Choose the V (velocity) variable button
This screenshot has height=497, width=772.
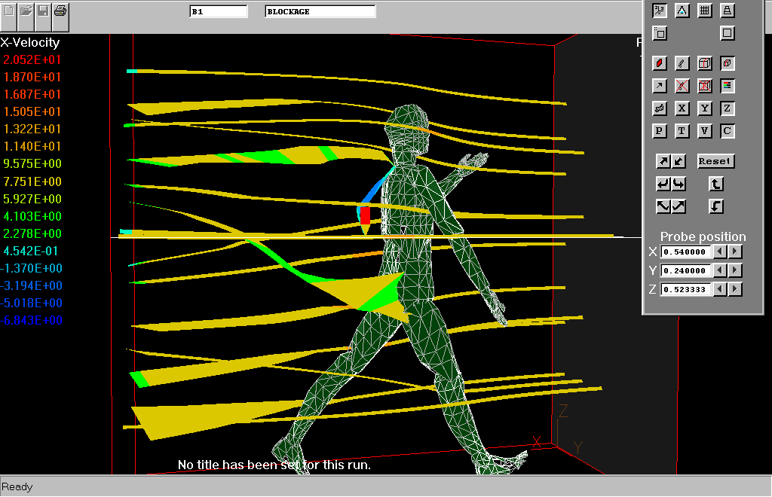coord(704,131)
